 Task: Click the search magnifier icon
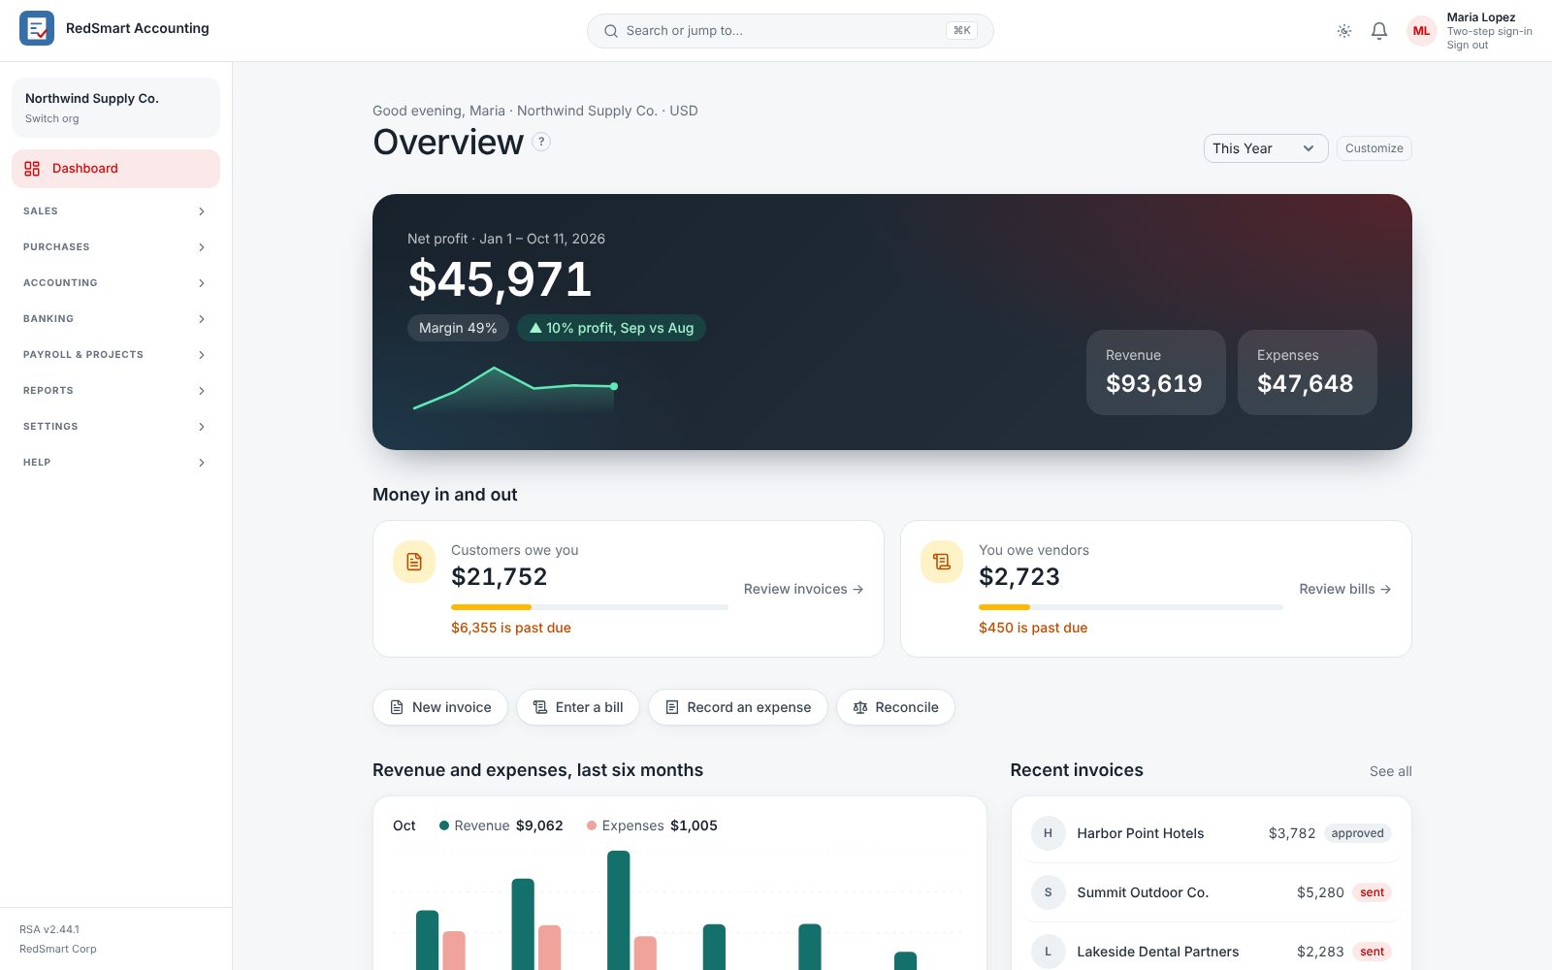(611, 31)
